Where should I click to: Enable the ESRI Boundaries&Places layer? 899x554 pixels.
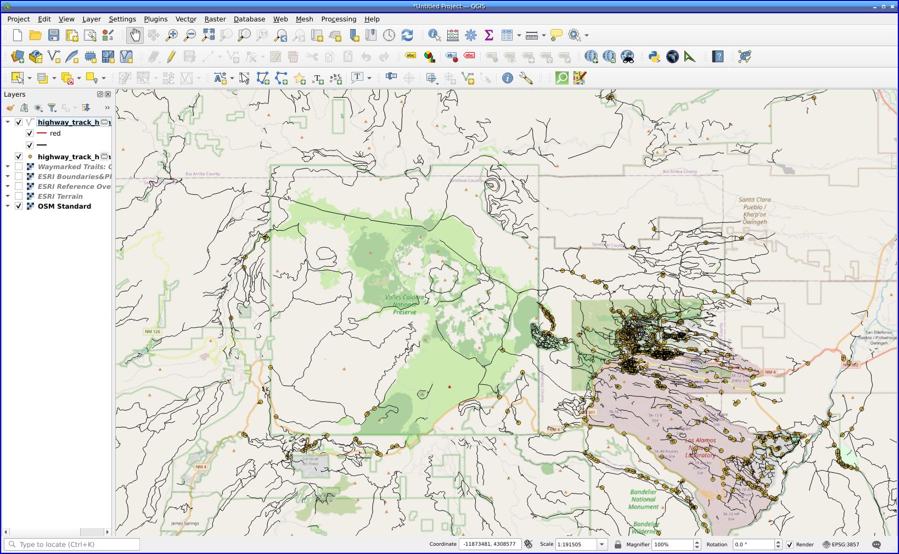tap(19, 177)
